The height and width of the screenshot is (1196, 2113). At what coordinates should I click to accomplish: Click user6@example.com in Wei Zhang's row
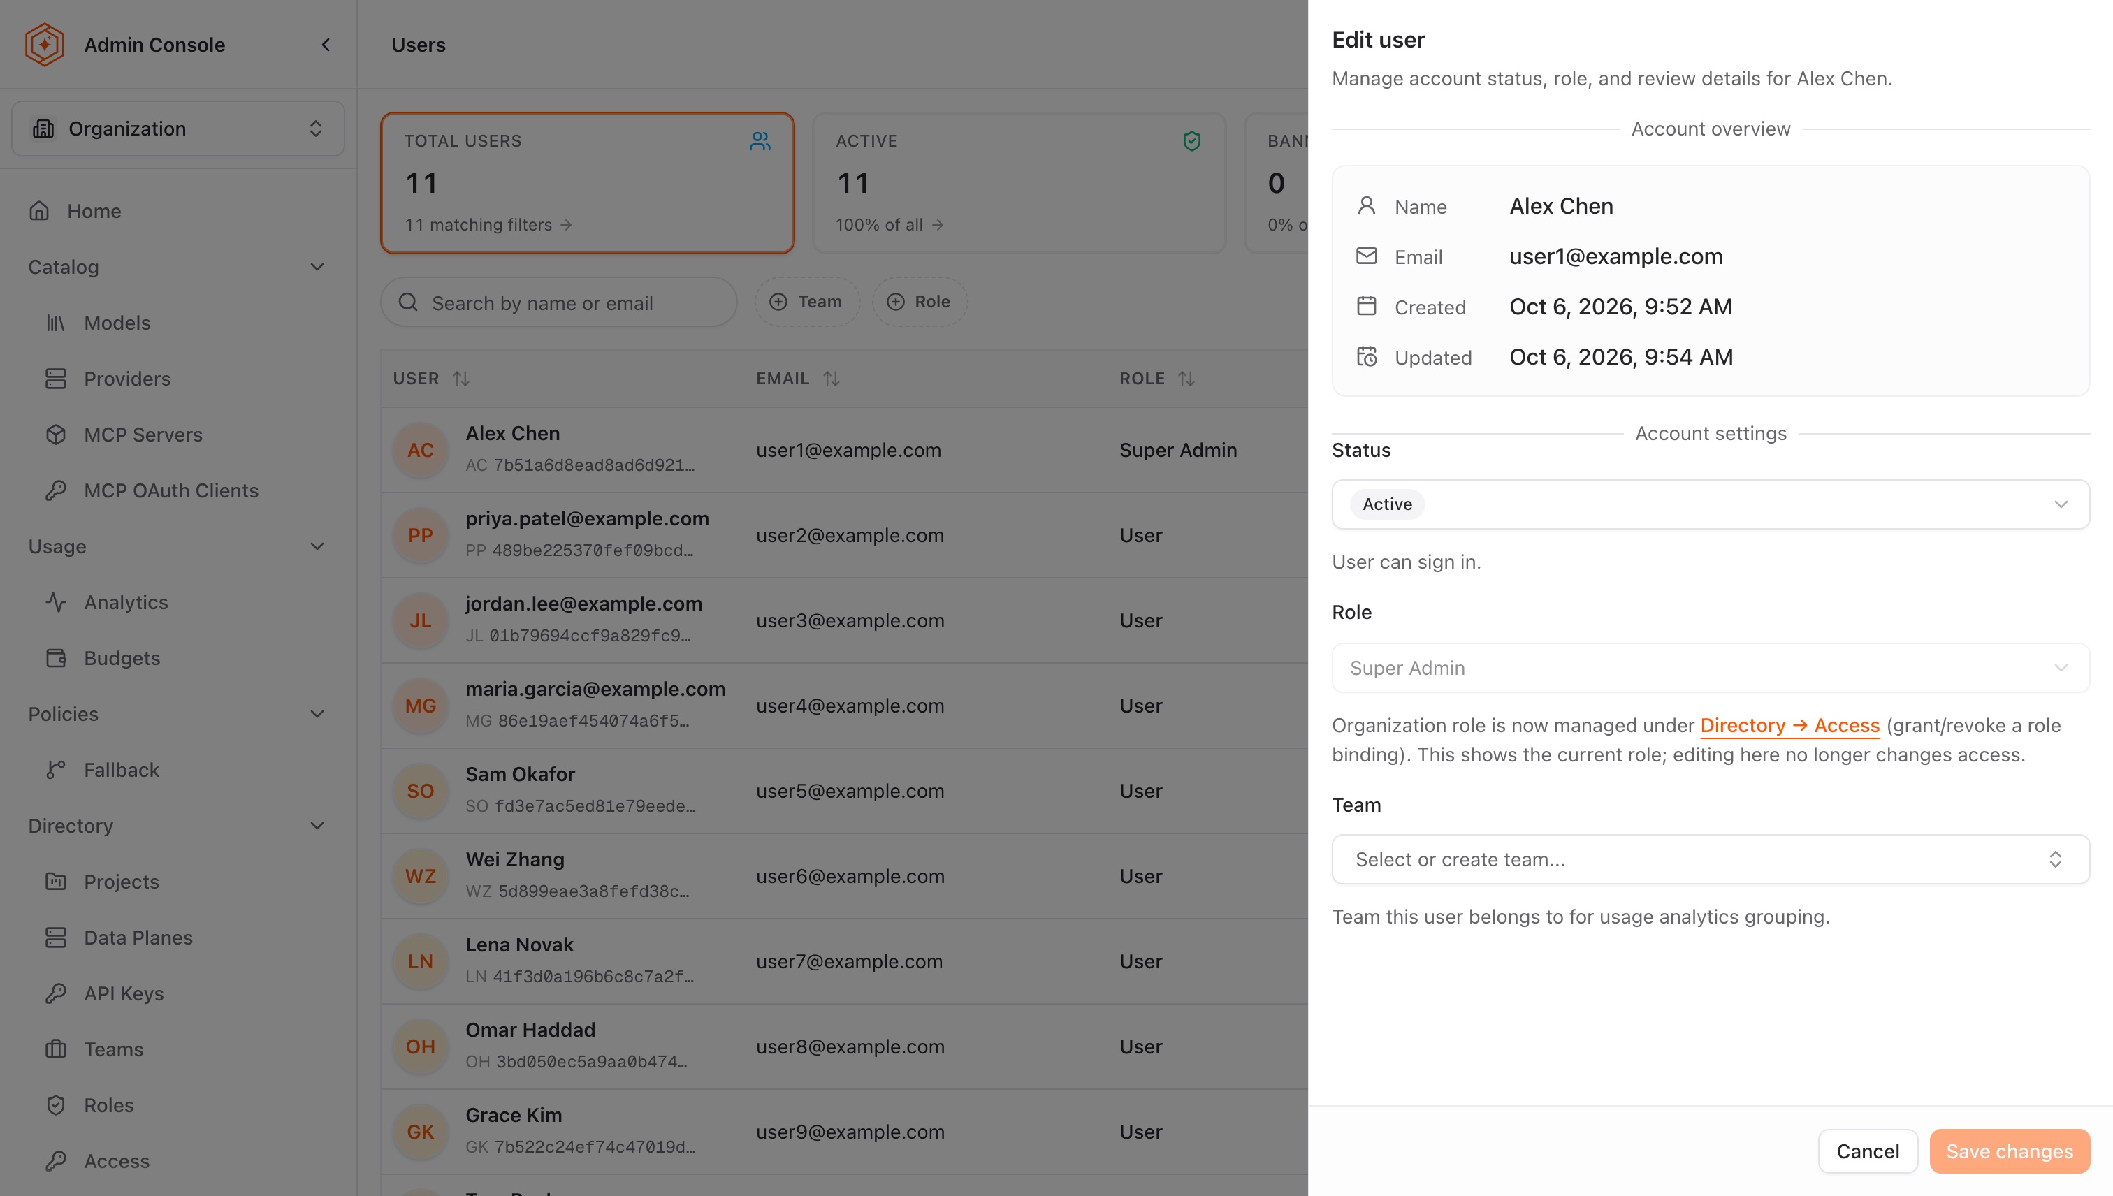coord(850,875)
